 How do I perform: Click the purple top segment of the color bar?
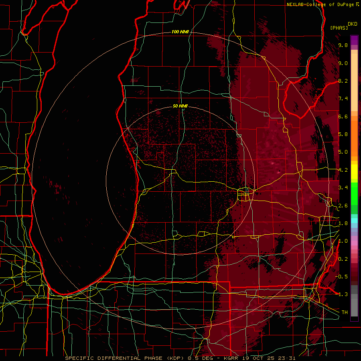pyautogui.click(x=354, y=40)
